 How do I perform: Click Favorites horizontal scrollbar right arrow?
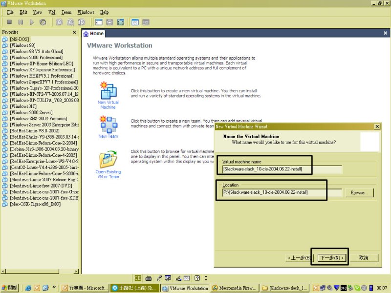tap(76, 271)
